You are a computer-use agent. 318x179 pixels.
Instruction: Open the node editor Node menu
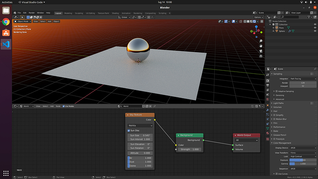58,107
